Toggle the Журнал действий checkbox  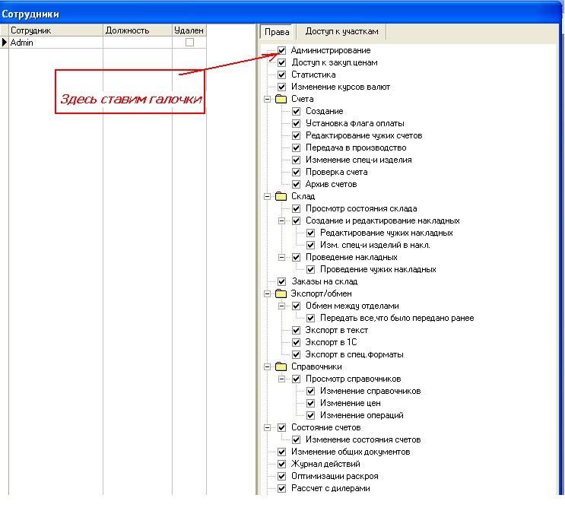point(282,464)
